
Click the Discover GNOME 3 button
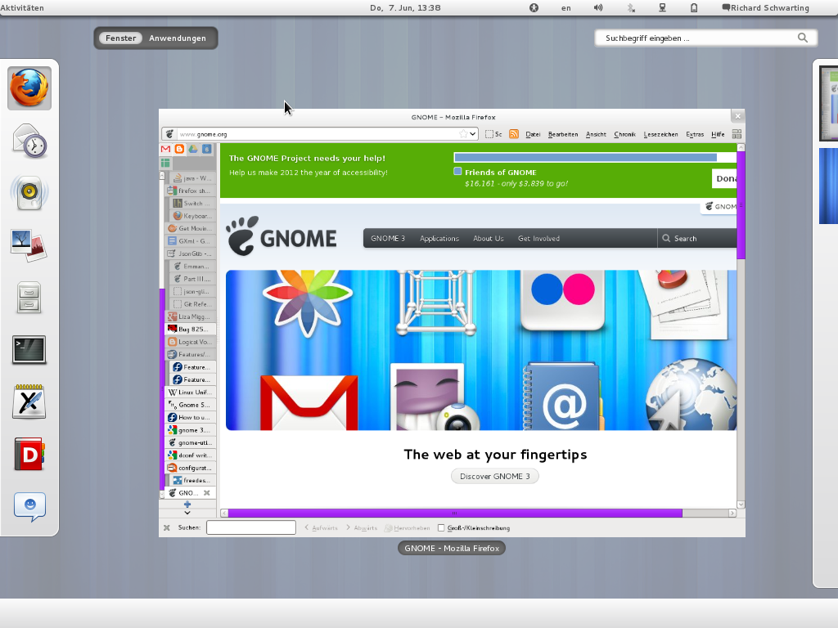pos(495,476)
